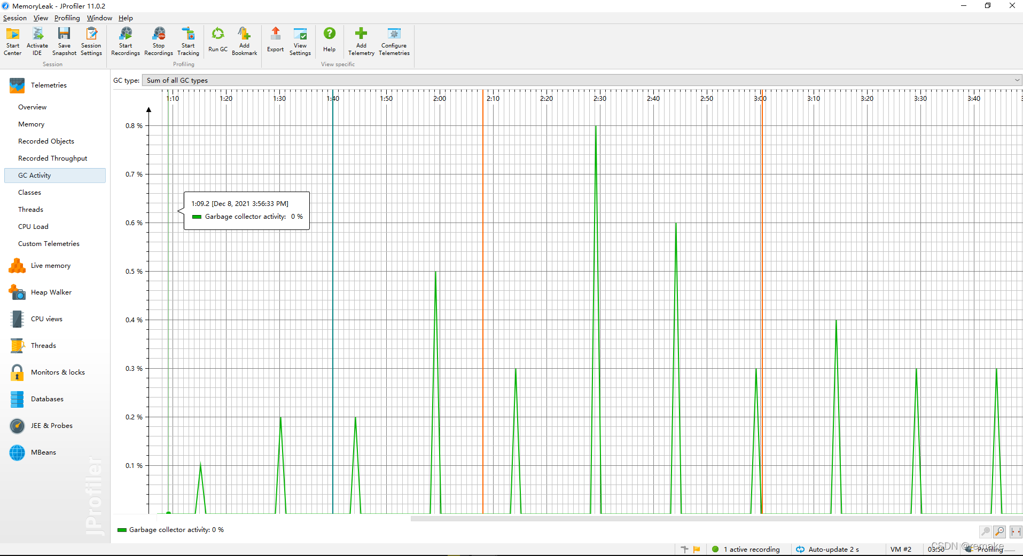Open the Start Center

tap(13, 41)
